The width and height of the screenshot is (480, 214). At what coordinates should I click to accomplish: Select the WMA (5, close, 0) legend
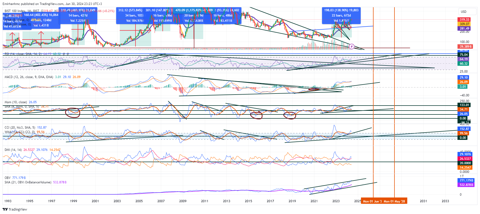17,20
